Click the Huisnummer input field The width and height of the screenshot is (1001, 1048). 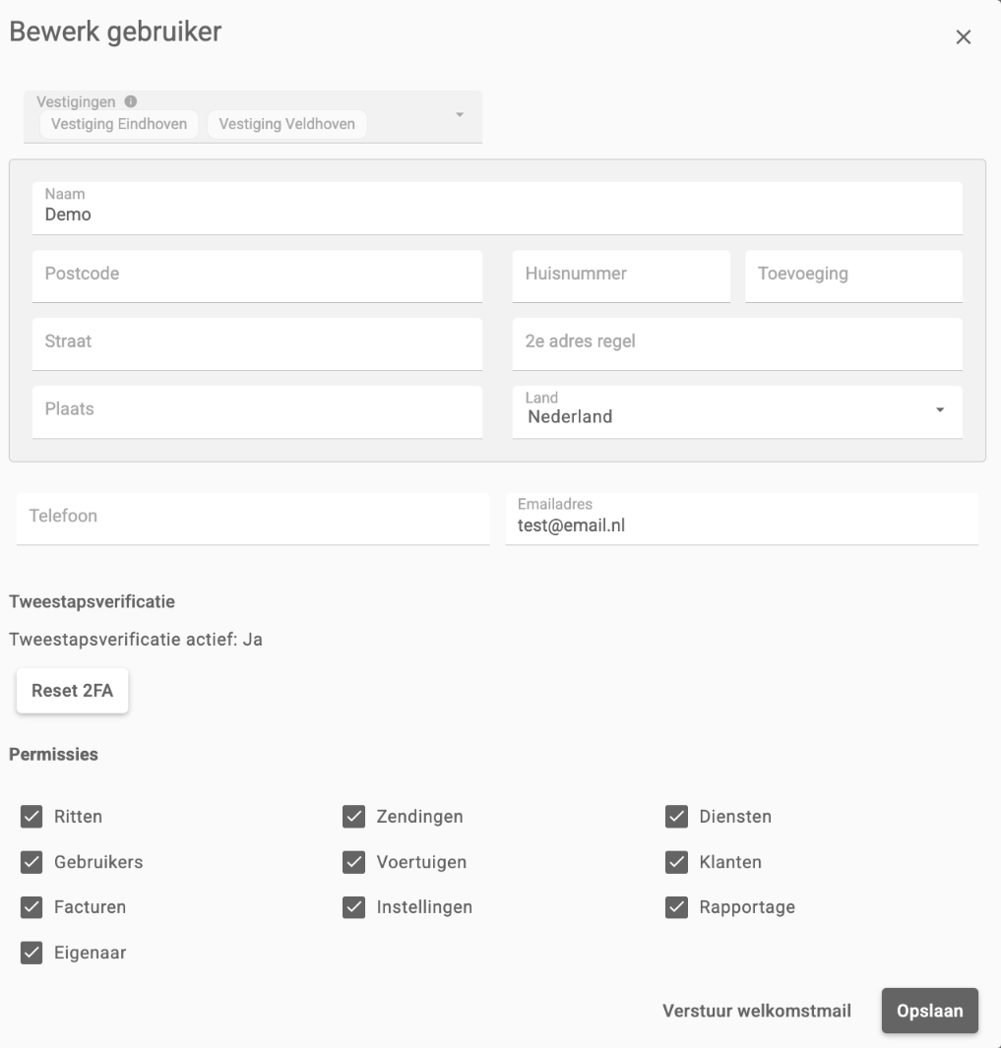point(620,277)
